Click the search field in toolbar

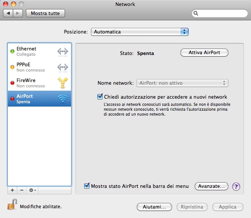click(x=219, y=13)
